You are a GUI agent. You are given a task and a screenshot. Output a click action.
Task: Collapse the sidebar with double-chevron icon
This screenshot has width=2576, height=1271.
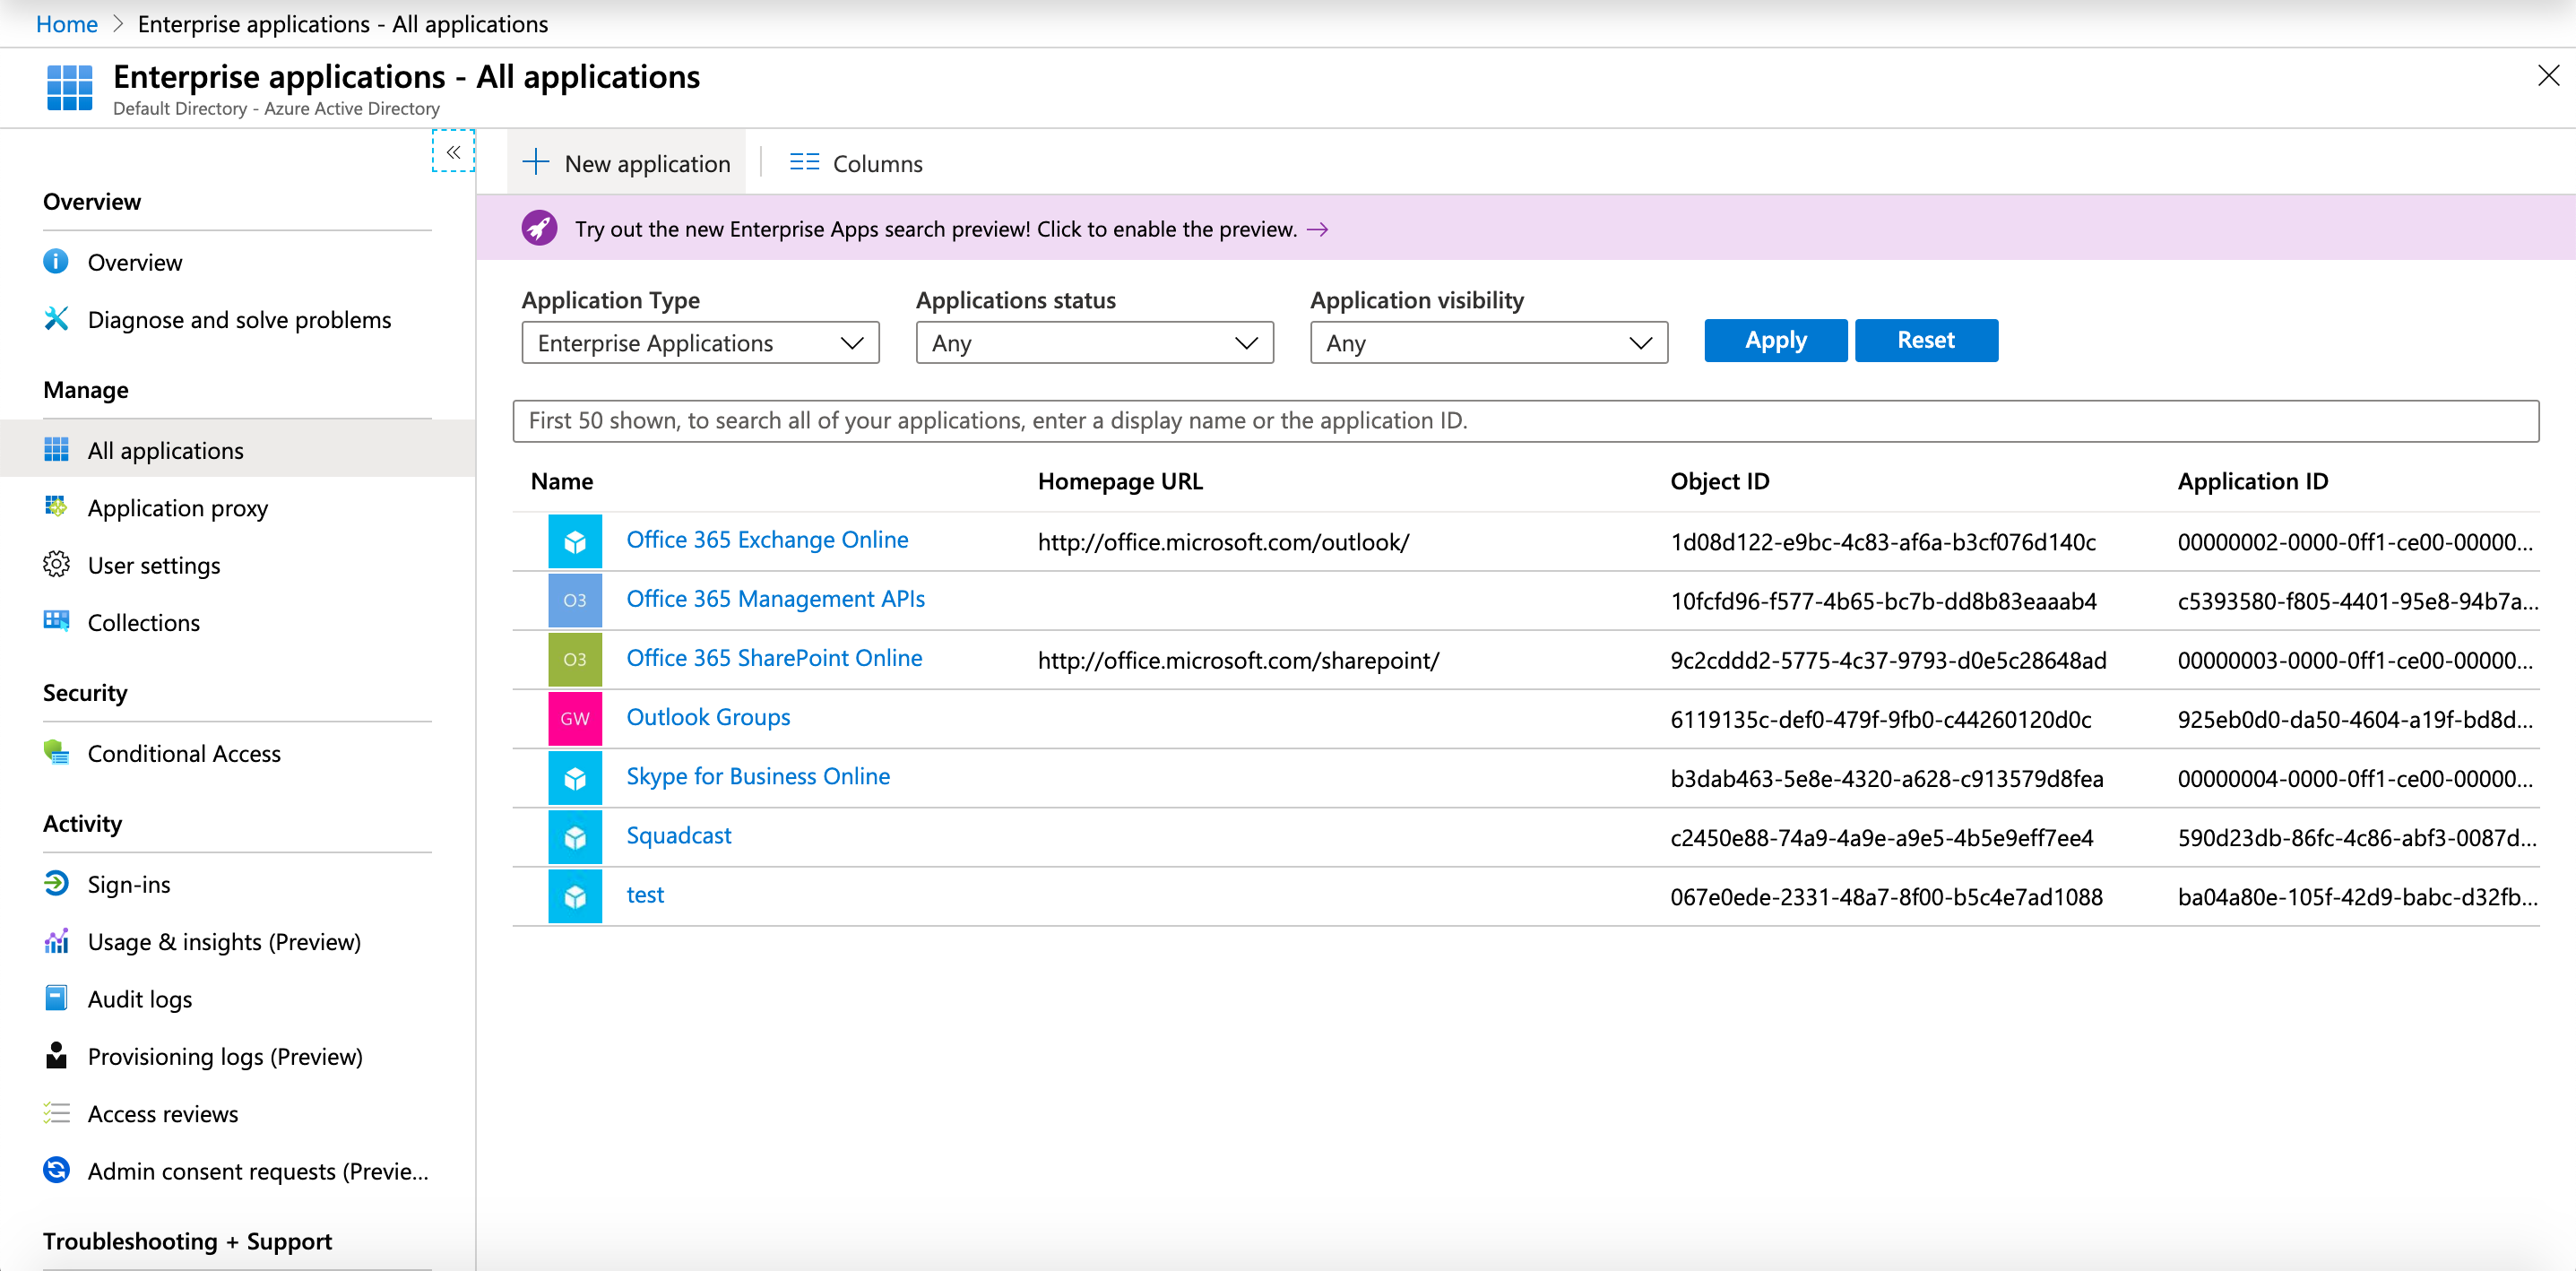[x=453, y=152]
